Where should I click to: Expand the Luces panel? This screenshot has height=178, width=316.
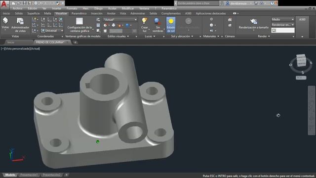[150, 36]
